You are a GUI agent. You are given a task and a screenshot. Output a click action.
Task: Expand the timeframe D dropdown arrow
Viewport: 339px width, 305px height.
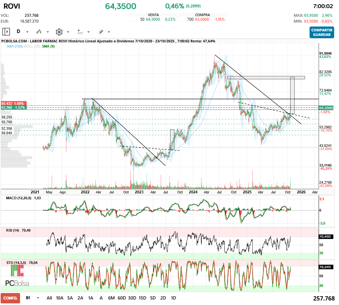pos(27,32)
